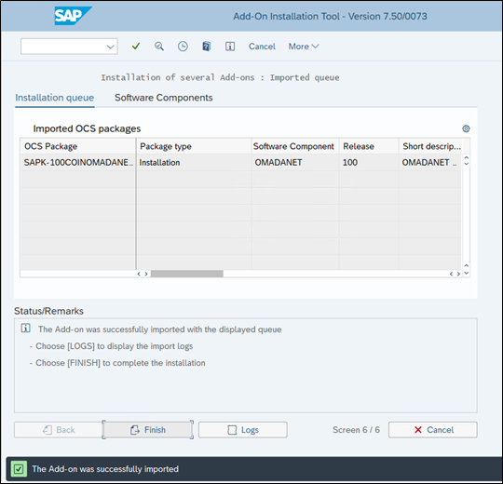Click the information icon in toolbar
Image resolution: width=503 pixels, height=484 pixels.
click(230, 47)
